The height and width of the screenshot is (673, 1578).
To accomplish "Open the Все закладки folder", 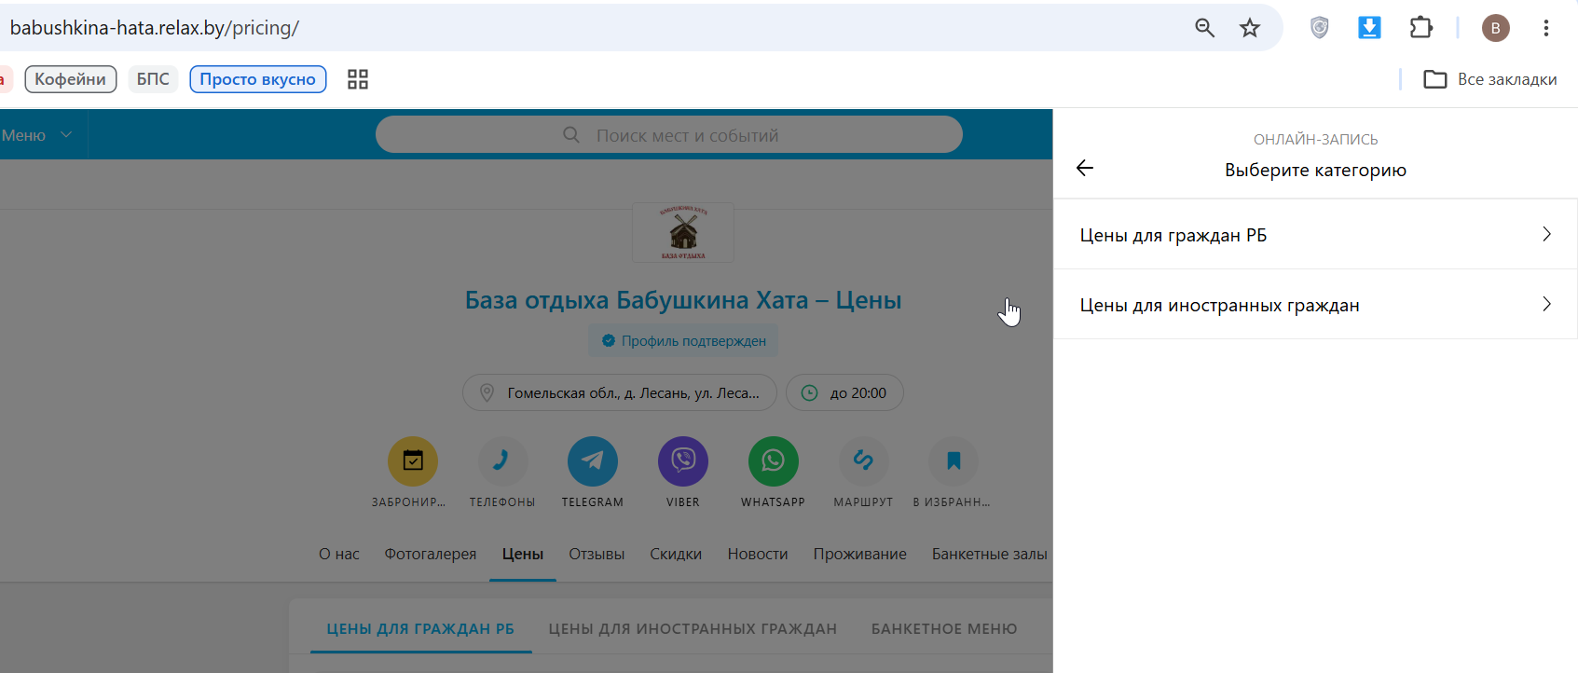I will click(x=1490, y=79).
